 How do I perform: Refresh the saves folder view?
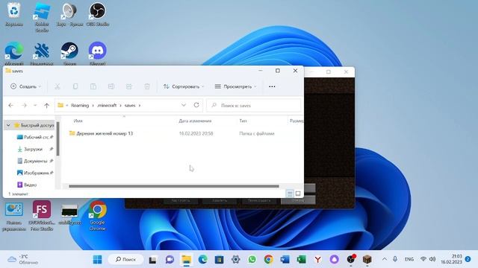point(196,105)
